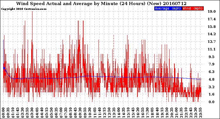
Task: Click the copyright Cartronics.com notice
Action: pos(24,9)
